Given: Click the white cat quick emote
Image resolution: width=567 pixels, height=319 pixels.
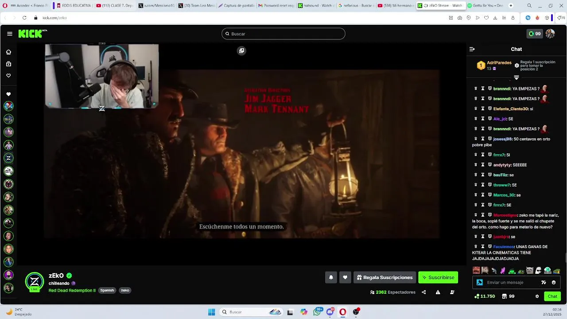Looking at the screenshot, I should (x=529, y=270).
